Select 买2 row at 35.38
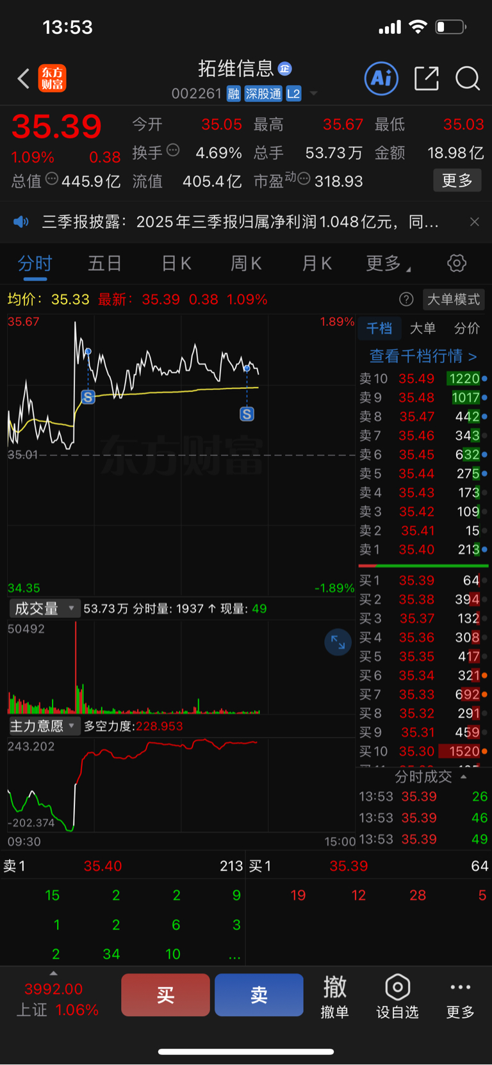This screenshot has width=492, height=1065. click(x=423, y=599)
